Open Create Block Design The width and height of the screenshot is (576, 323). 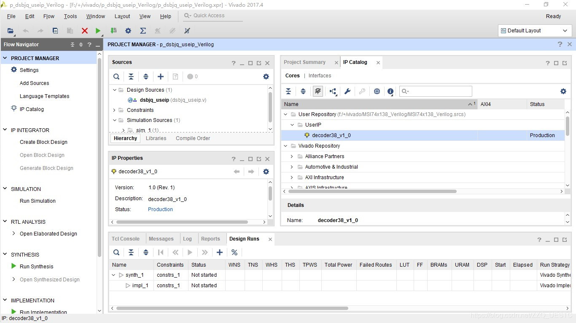pyautogui.click(x=43, y=142)
